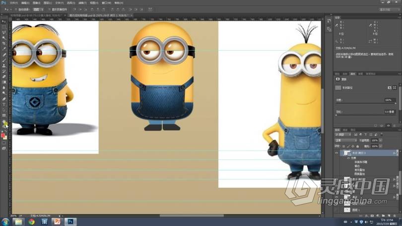Open the layer fill slider arrow
This screenshot has height=226, width=402.
[x=381, y=146]
